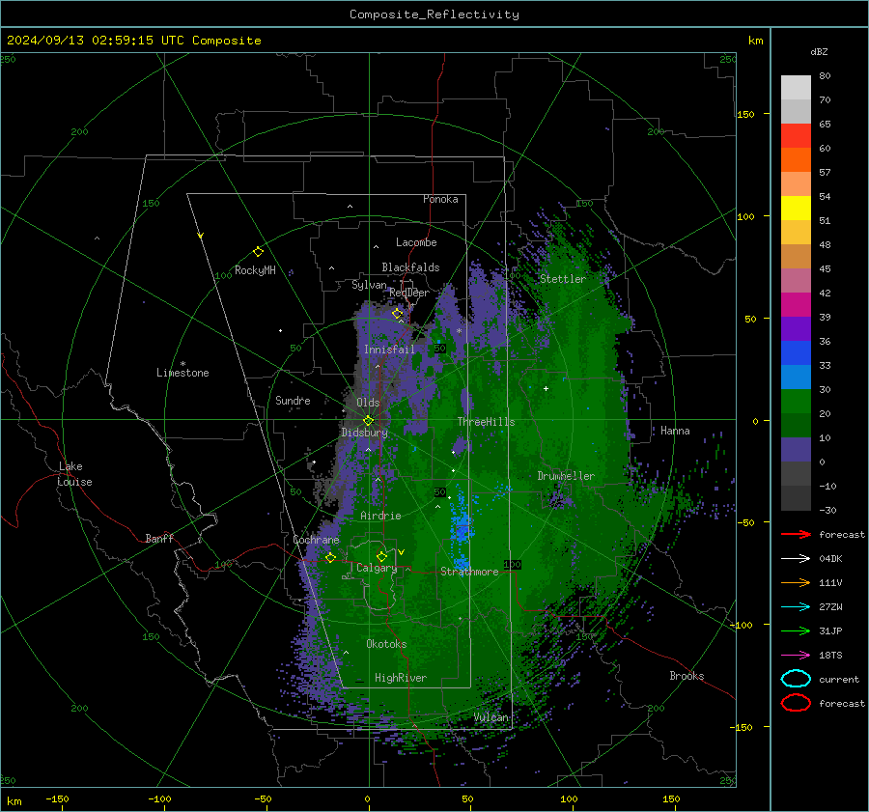
Task: Click the Sylvan town label
Action: [369, 285]
